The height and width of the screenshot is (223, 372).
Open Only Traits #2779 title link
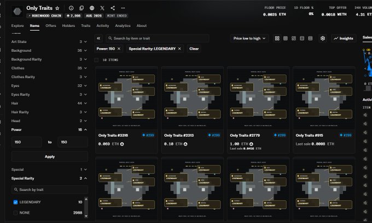point(245,136)
